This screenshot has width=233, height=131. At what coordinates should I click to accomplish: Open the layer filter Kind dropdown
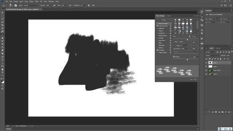(210, 52)
